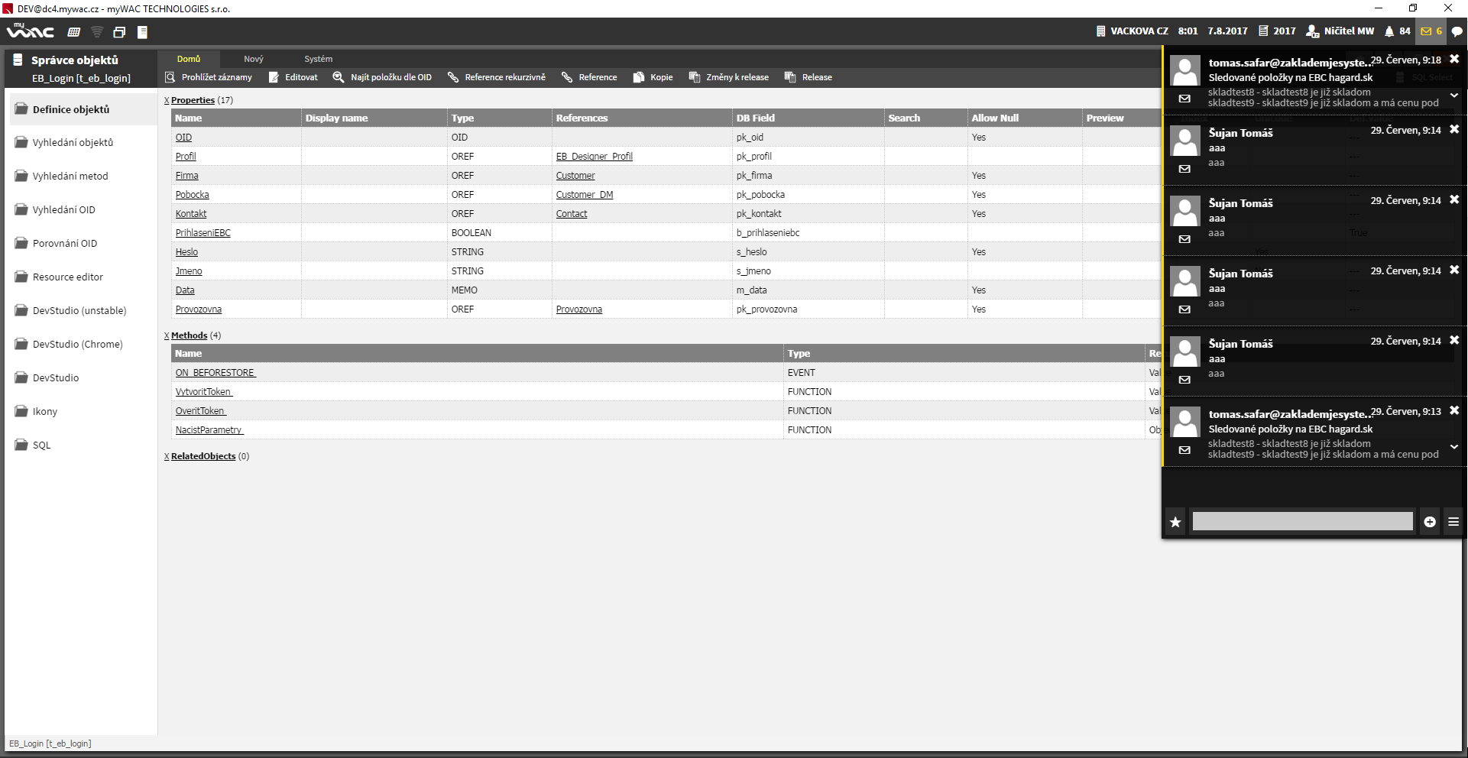
Task: Open the chat speech bubble icon
Action: pyautogui.click(x=1457, y=31)
